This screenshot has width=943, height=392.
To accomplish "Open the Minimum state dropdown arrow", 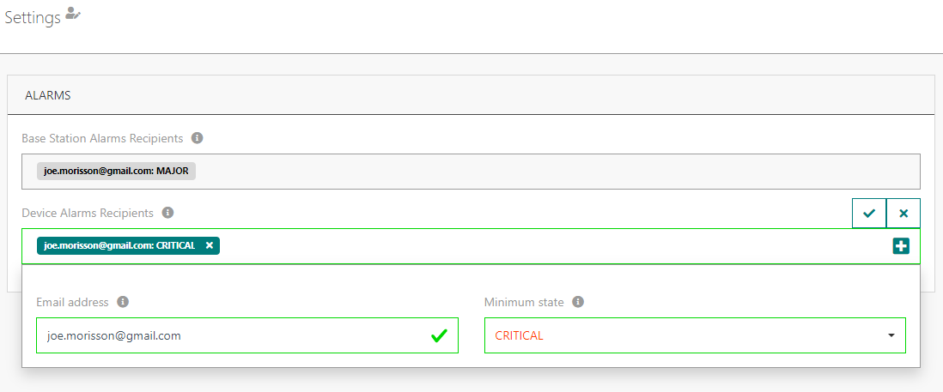I will tap(891, 335).
